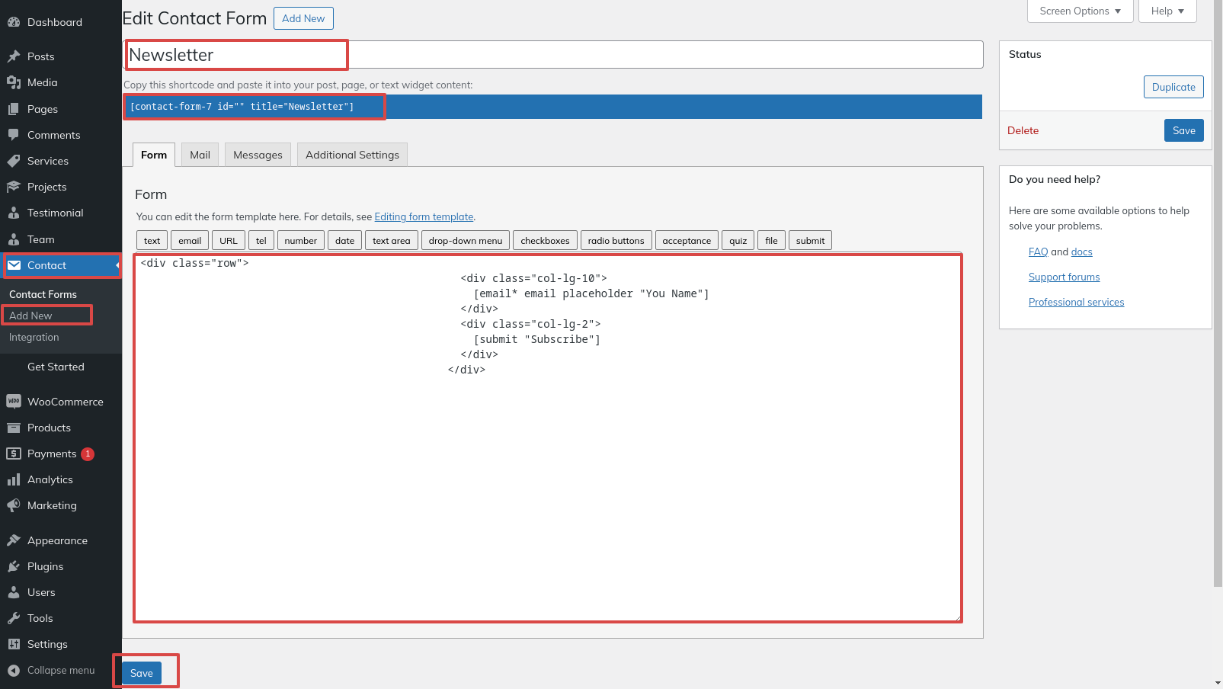
Task: Click the page vertical scrollbar
Action: click(x=1218, y=293)
